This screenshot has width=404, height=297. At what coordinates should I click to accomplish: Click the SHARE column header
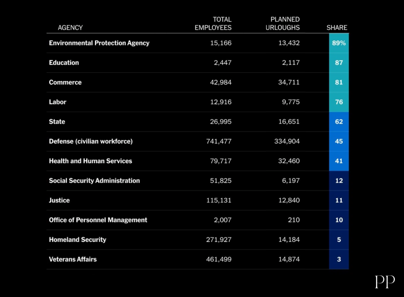[337, 28]
